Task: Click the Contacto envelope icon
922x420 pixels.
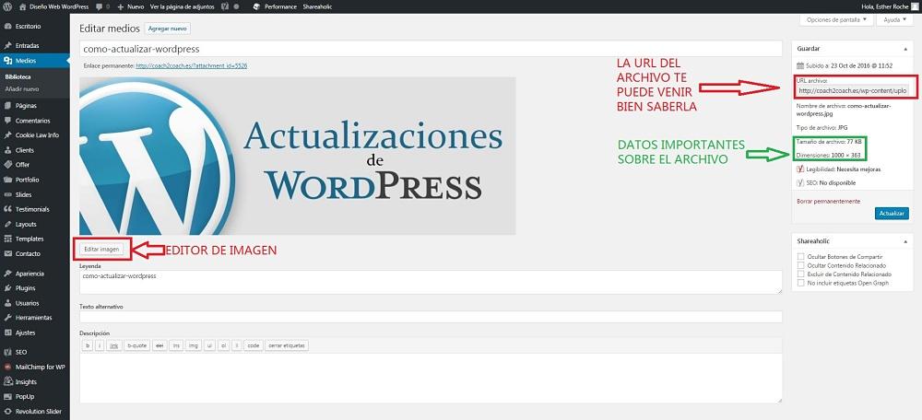Action: tap(7, 254)
